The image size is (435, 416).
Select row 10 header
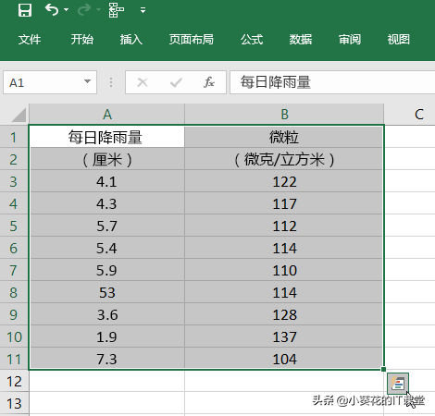pyautogui.click(x=14, y=336)
